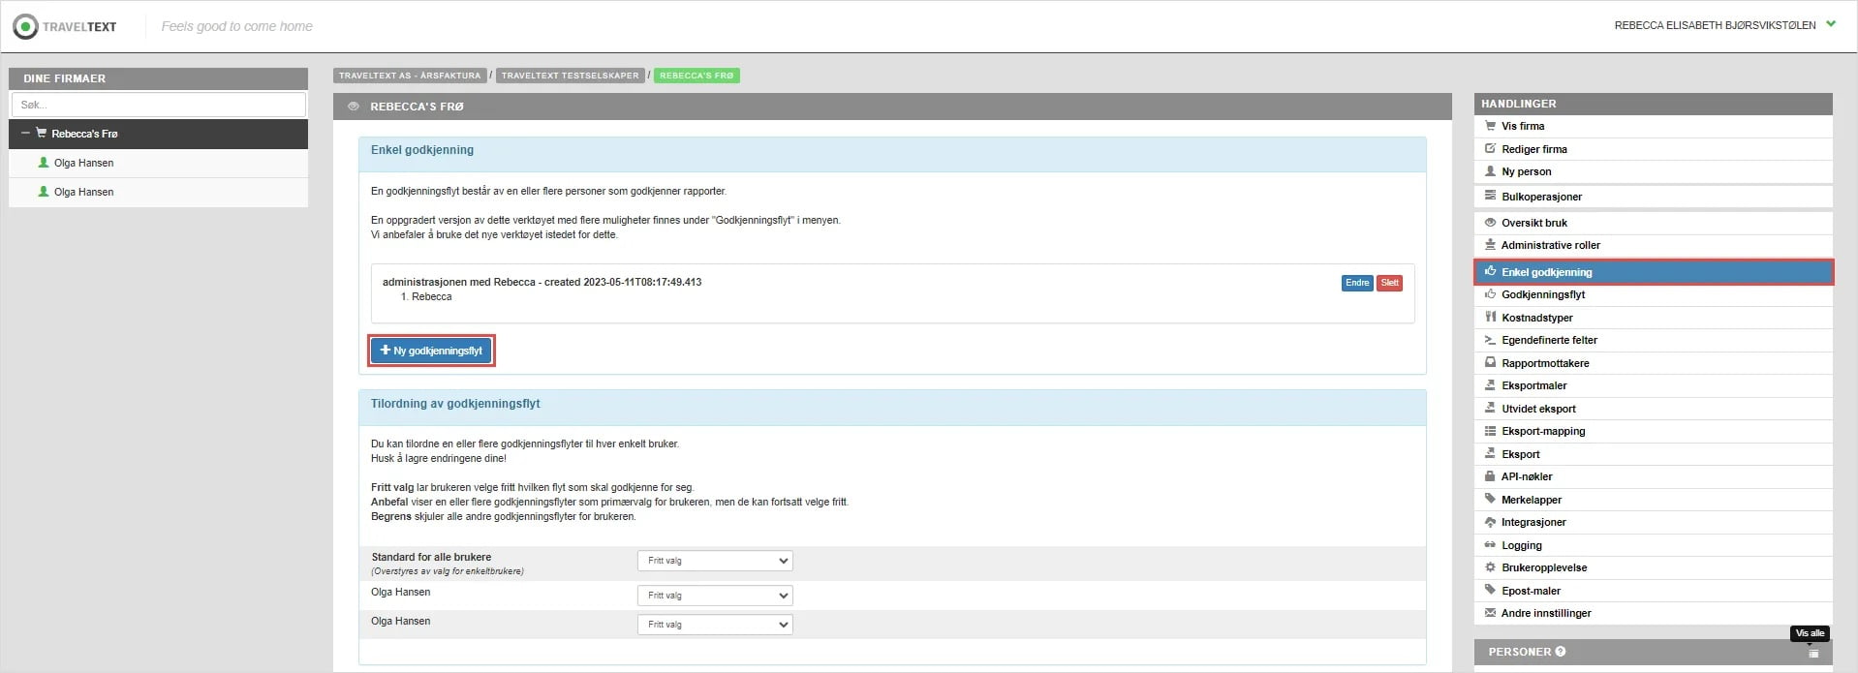Click the pencil icon for Rediger firma
Viewport: 1858px width, 673px height.
[1490, 149]
